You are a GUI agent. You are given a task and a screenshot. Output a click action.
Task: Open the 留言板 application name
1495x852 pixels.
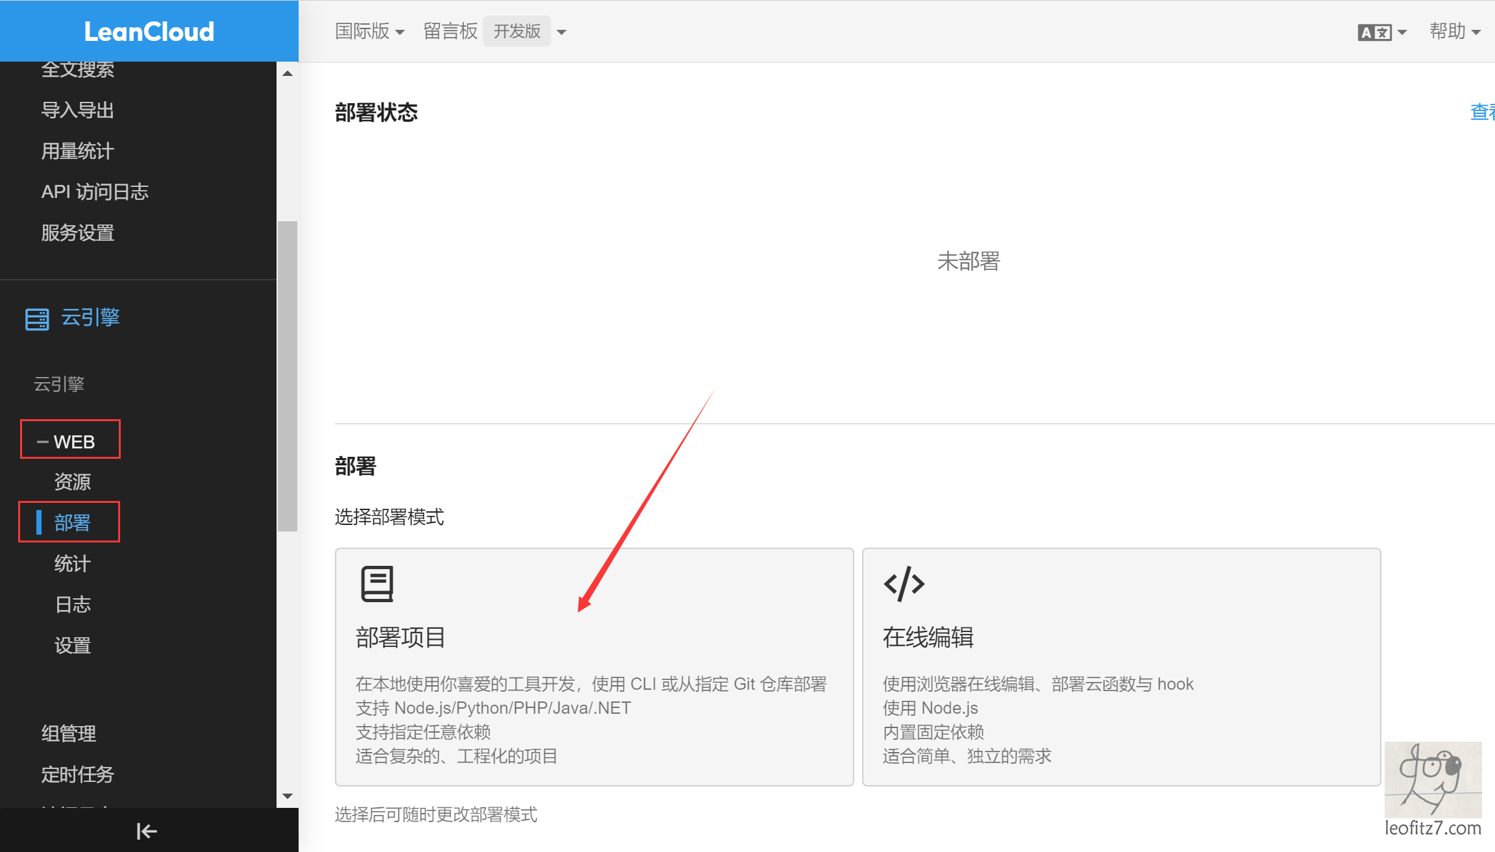(x=450, y=31)
